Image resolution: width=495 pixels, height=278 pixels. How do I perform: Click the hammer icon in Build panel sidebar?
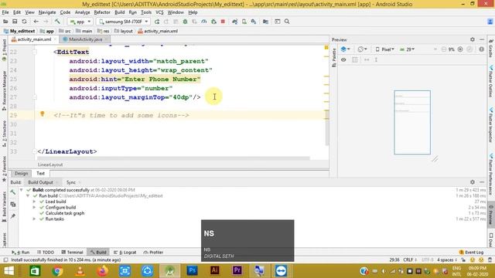tap(13, 192)
